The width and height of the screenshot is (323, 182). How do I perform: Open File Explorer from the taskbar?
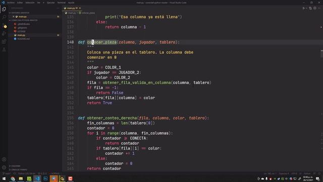click(x=21, y=178)
